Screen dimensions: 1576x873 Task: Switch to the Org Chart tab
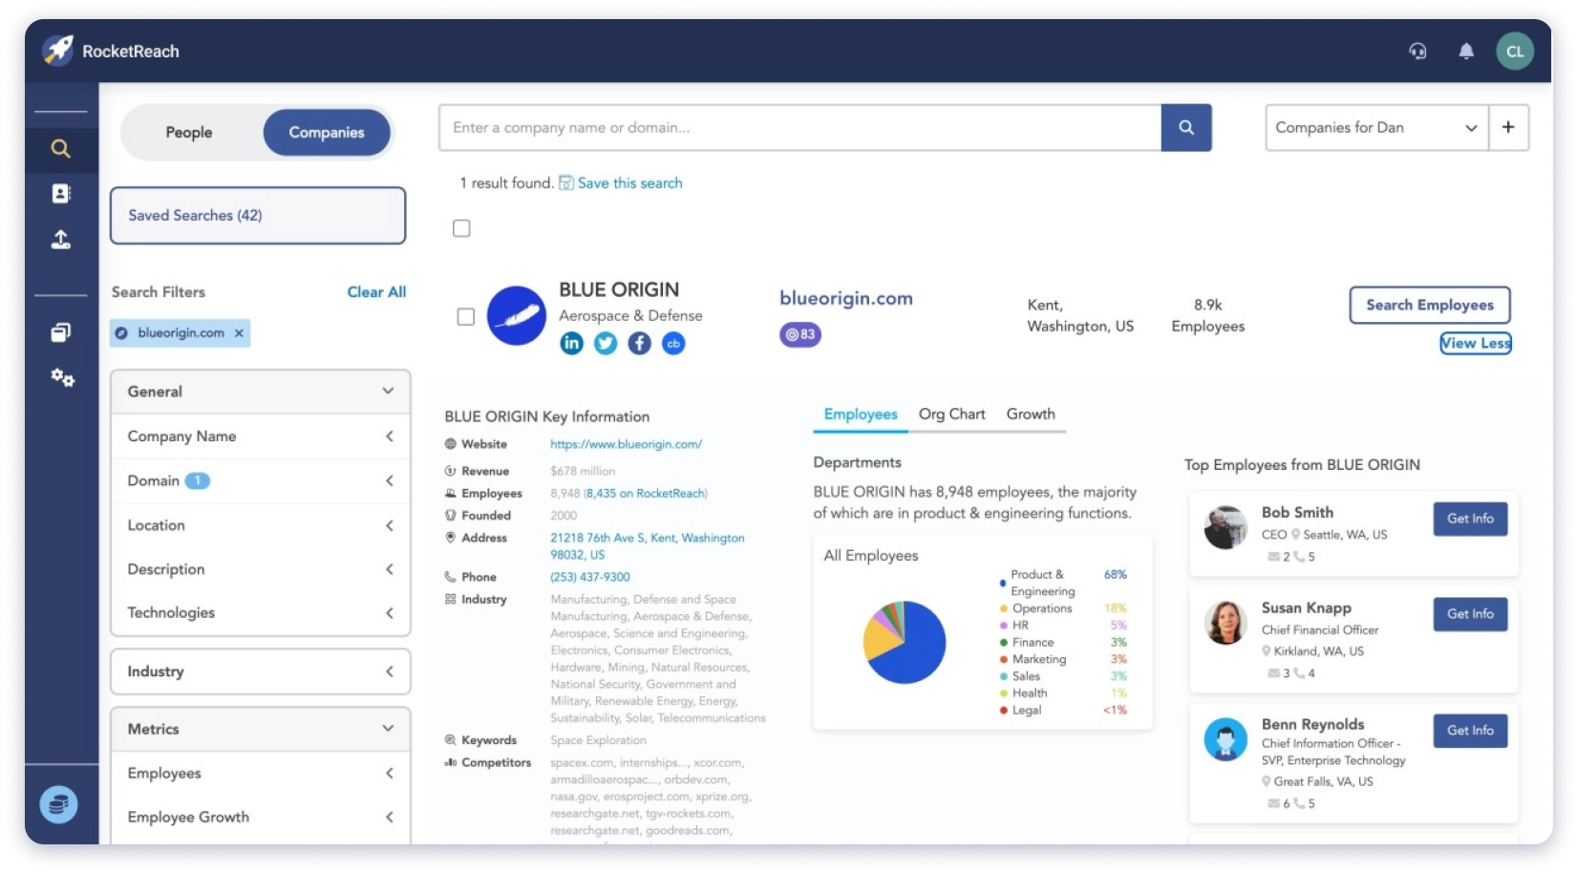click(951, 414)
